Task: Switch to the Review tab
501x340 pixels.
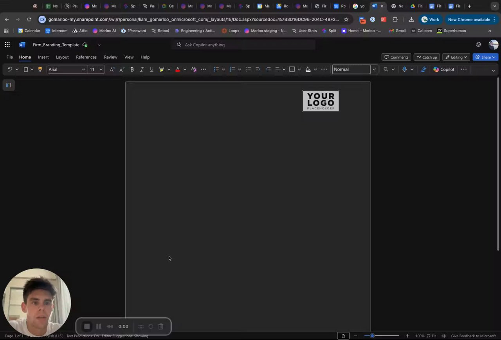Action: click(110, 57)
